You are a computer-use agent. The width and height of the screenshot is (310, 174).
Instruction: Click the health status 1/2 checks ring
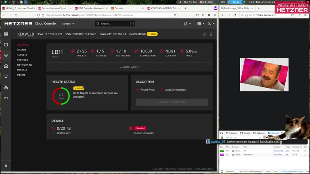point(61,96)
